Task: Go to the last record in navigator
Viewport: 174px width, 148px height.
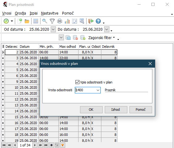Action: point(46,145)
